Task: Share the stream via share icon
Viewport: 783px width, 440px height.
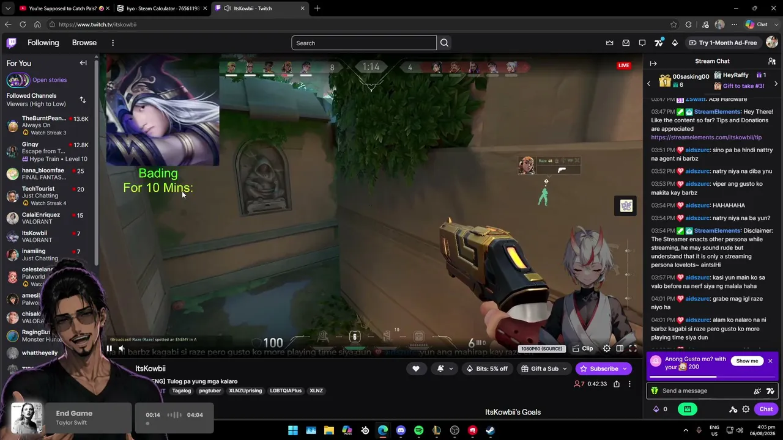Action: [617, 384]
